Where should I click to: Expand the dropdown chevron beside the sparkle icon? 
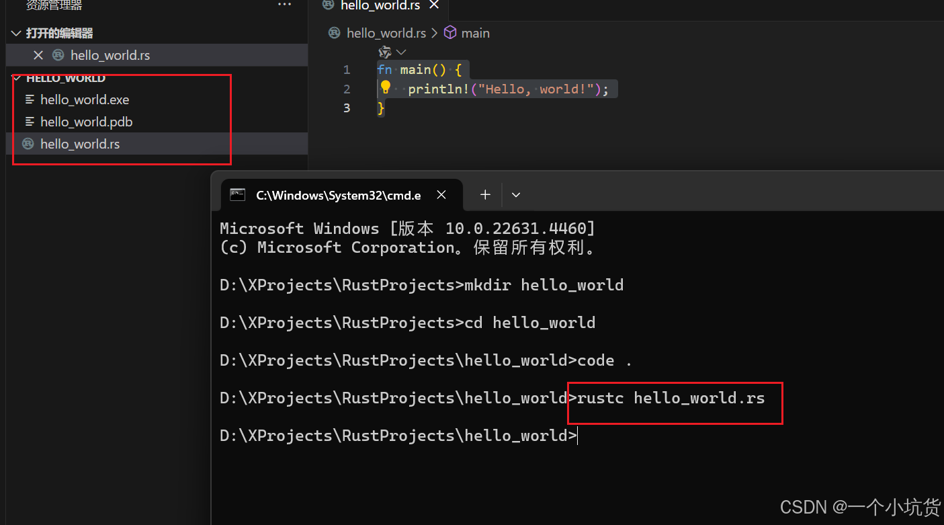pyautogui.click(x=401, y=52)
